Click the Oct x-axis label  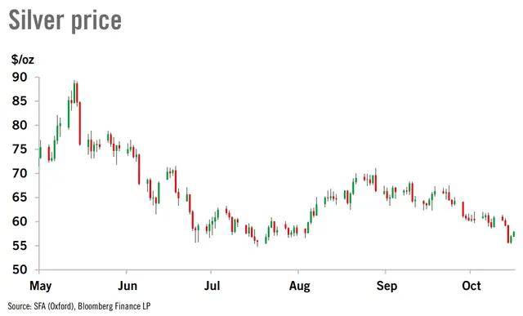click(x=471, y=286)
